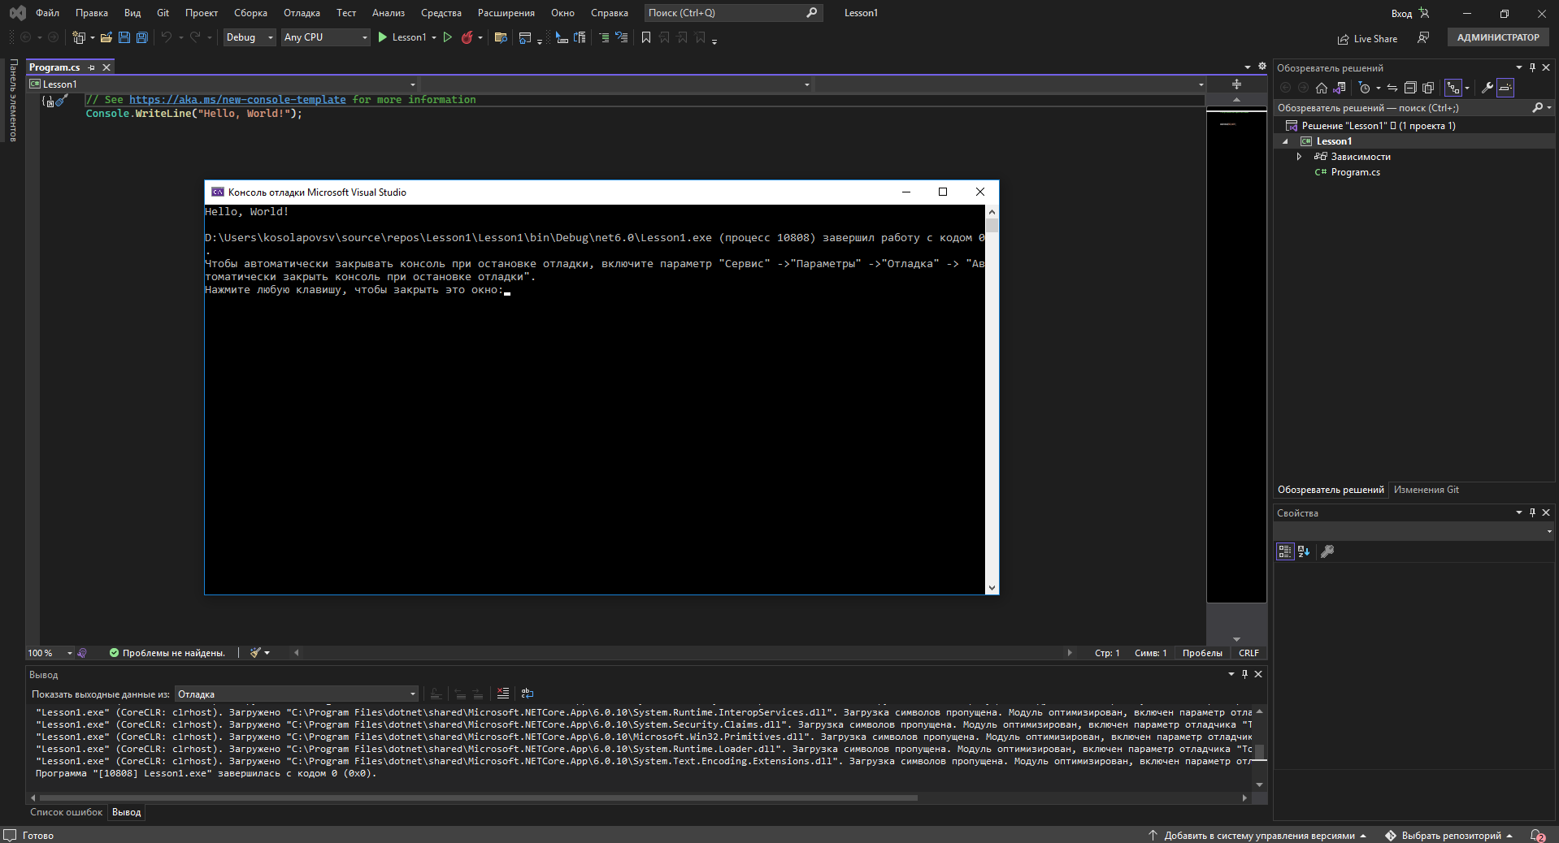Open the editor zoom level selector showing 100%
1559x843 pixels.
pyautogui.click(x=47, y=653)
